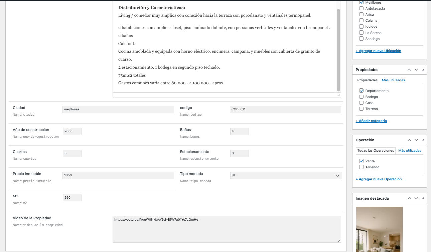Move the Imagen destacada panel down
This screenshot has height=252, width=431.
(416, 198)
